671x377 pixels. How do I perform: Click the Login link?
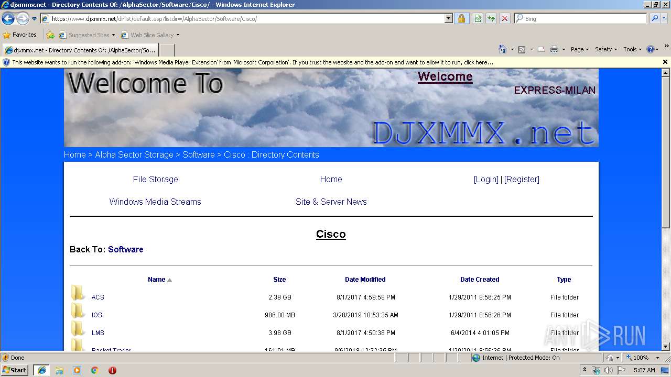(x=486, y=179)
